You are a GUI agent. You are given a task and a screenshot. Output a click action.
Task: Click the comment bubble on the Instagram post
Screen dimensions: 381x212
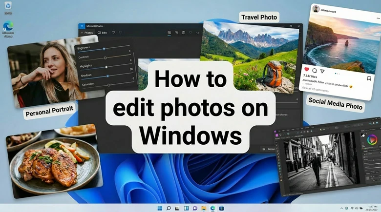coord(315,70)
